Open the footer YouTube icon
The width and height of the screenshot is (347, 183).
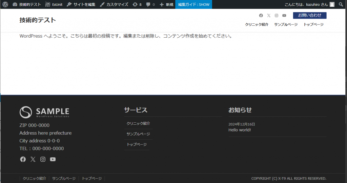coord(53,159)
